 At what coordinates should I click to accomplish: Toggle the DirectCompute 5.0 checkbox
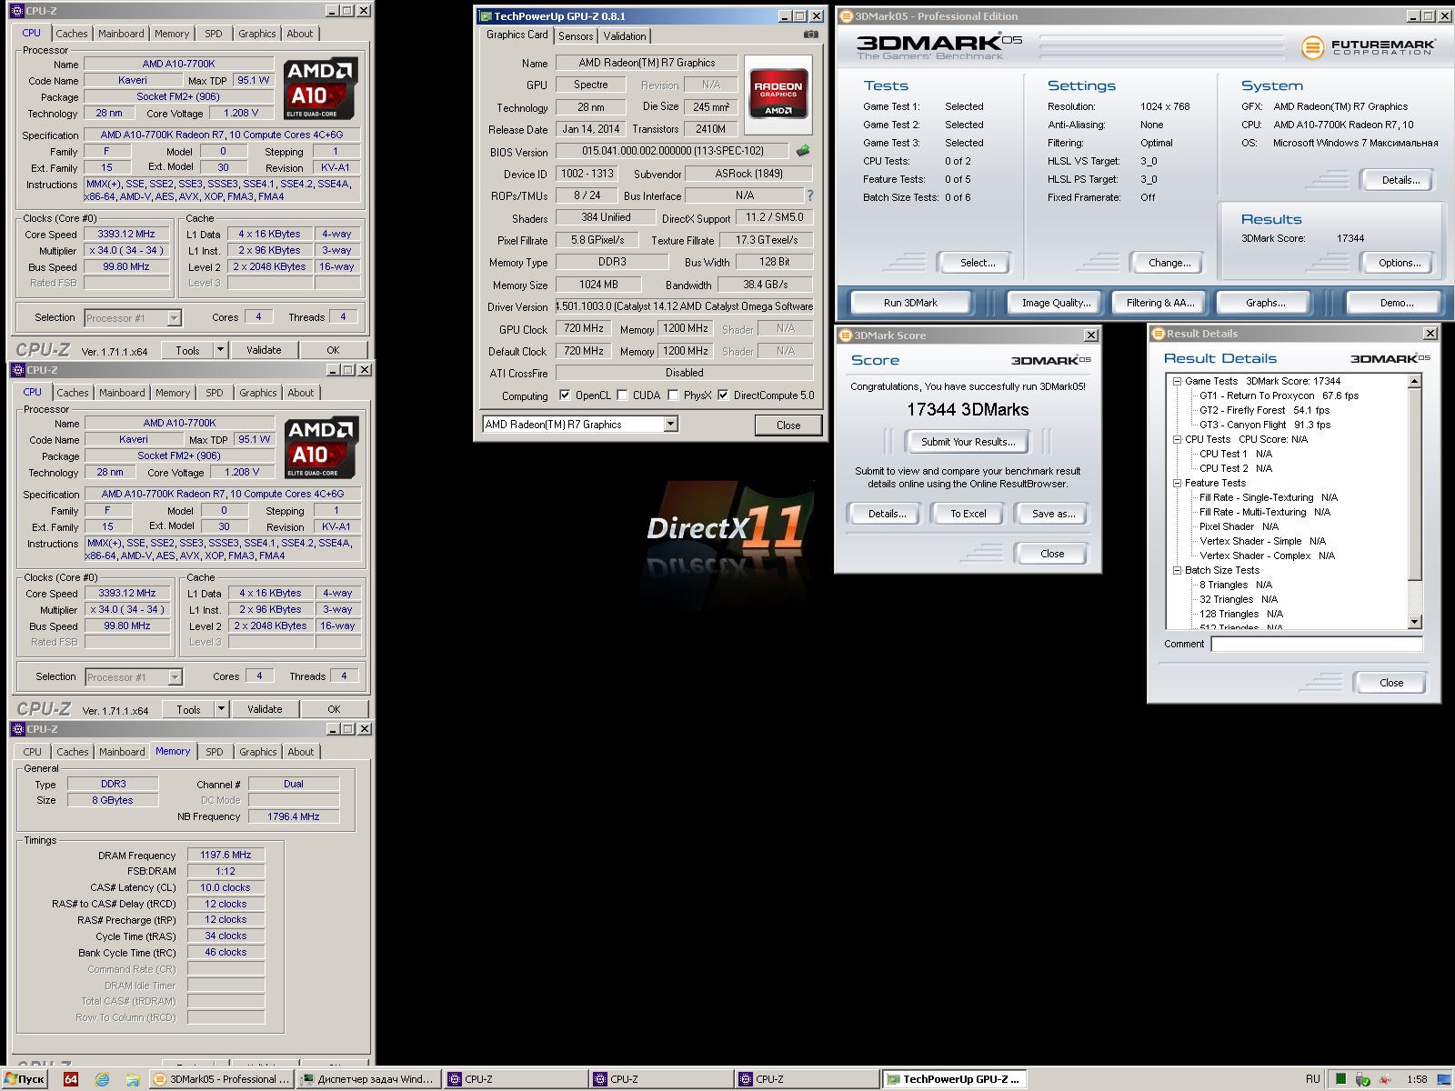[723, 395]
